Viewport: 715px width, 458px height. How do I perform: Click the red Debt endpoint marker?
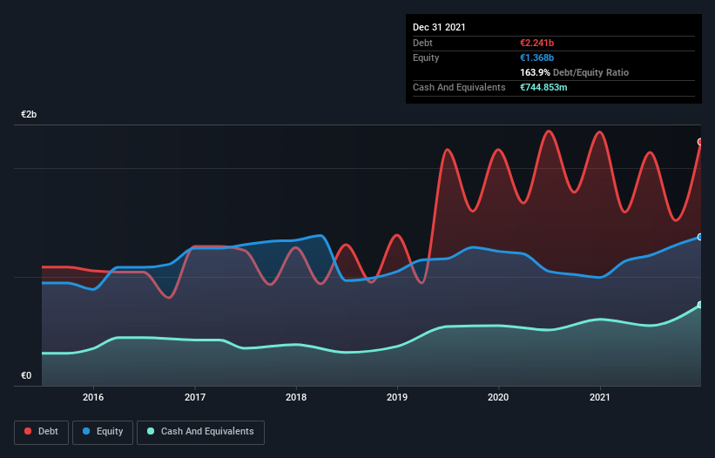coord(700,142)
